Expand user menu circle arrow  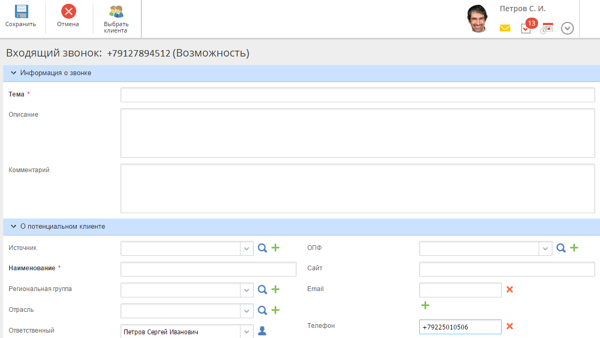coord(567,28)
